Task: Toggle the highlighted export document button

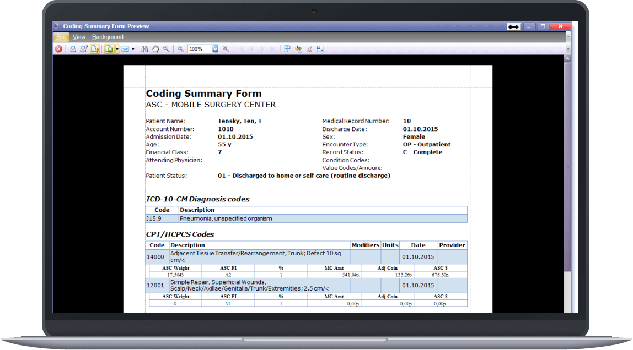Action: click(x=94, y=48)
